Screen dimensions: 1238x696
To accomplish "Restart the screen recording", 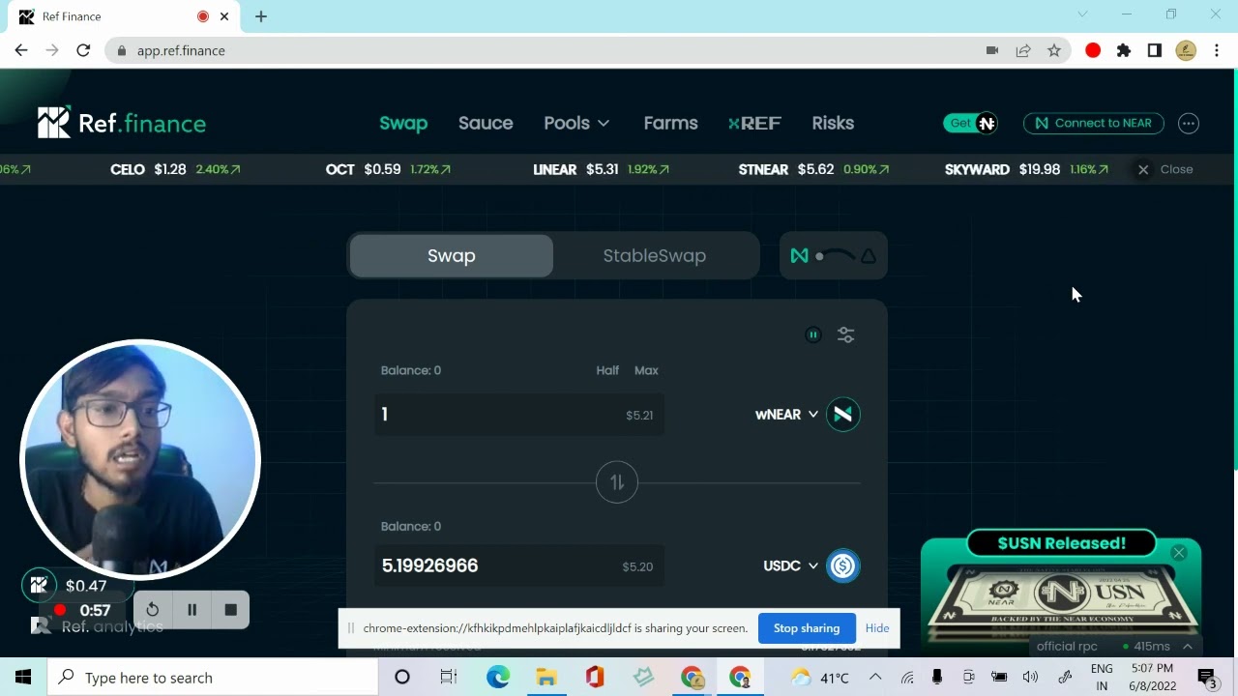I will click(x=153, y=610).
